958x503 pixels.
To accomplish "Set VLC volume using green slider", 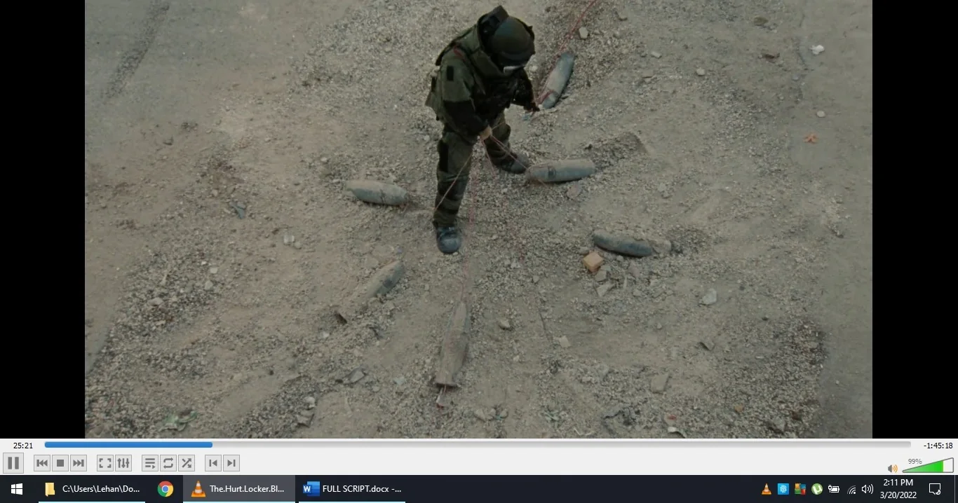I will coord(928,466).
